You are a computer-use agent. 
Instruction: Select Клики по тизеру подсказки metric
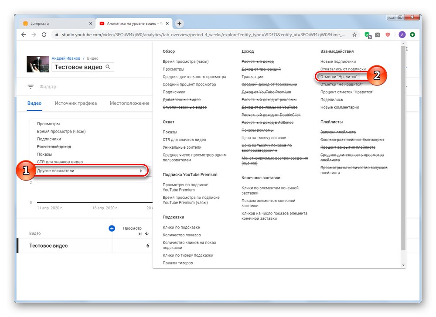pos(188,255)
